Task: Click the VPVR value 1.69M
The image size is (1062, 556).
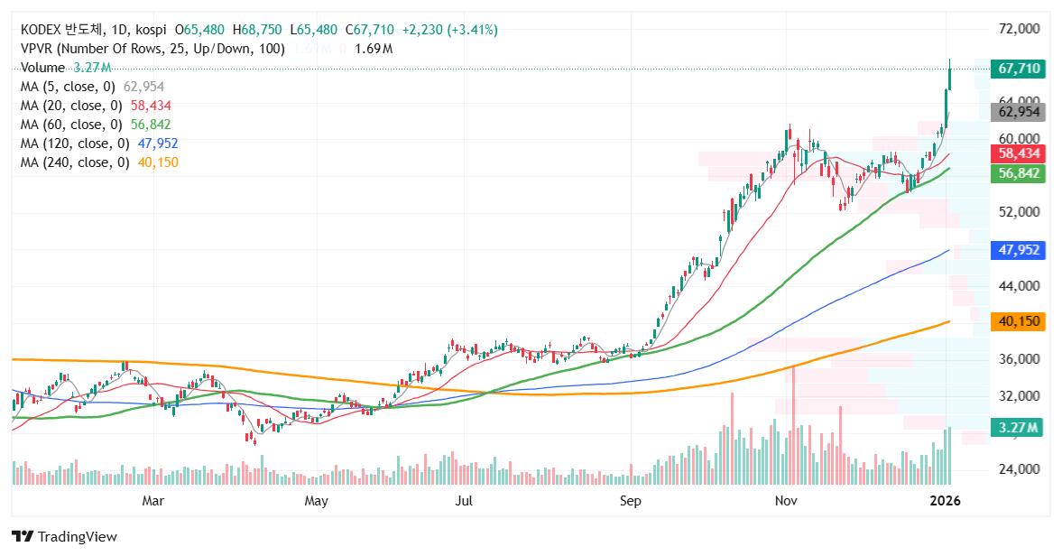Action: pos(374,49)
